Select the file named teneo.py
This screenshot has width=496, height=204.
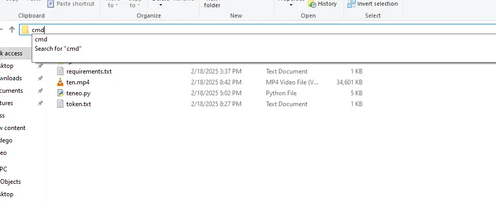click(x=78, y=93)
